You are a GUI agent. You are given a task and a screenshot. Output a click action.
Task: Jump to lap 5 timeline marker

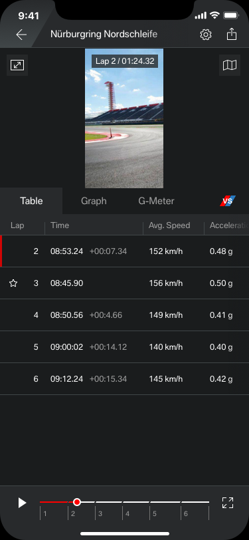(155, 514)
